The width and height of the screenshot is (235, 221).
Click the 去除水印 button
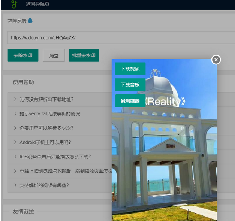[x=23, y=55]
